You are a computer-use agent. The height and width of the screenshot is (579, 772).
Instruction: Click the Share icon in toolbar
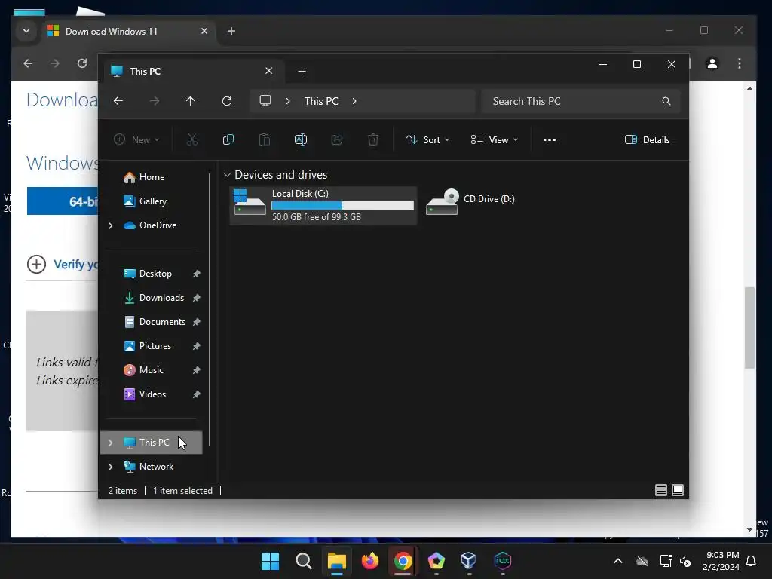coord(337,139)
